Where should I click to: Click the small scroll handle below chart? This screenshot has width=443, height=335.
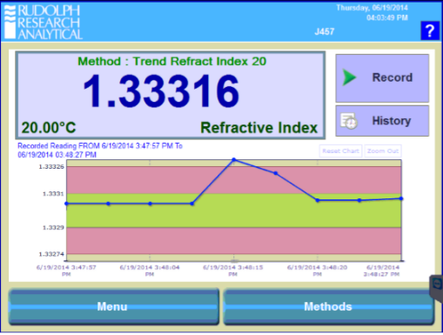coord(234,261)
